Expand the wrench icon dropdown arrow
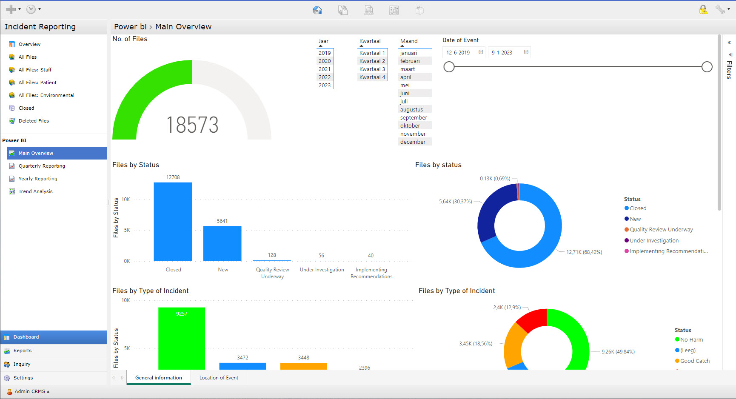736x399 pixels. coord(728,9)
